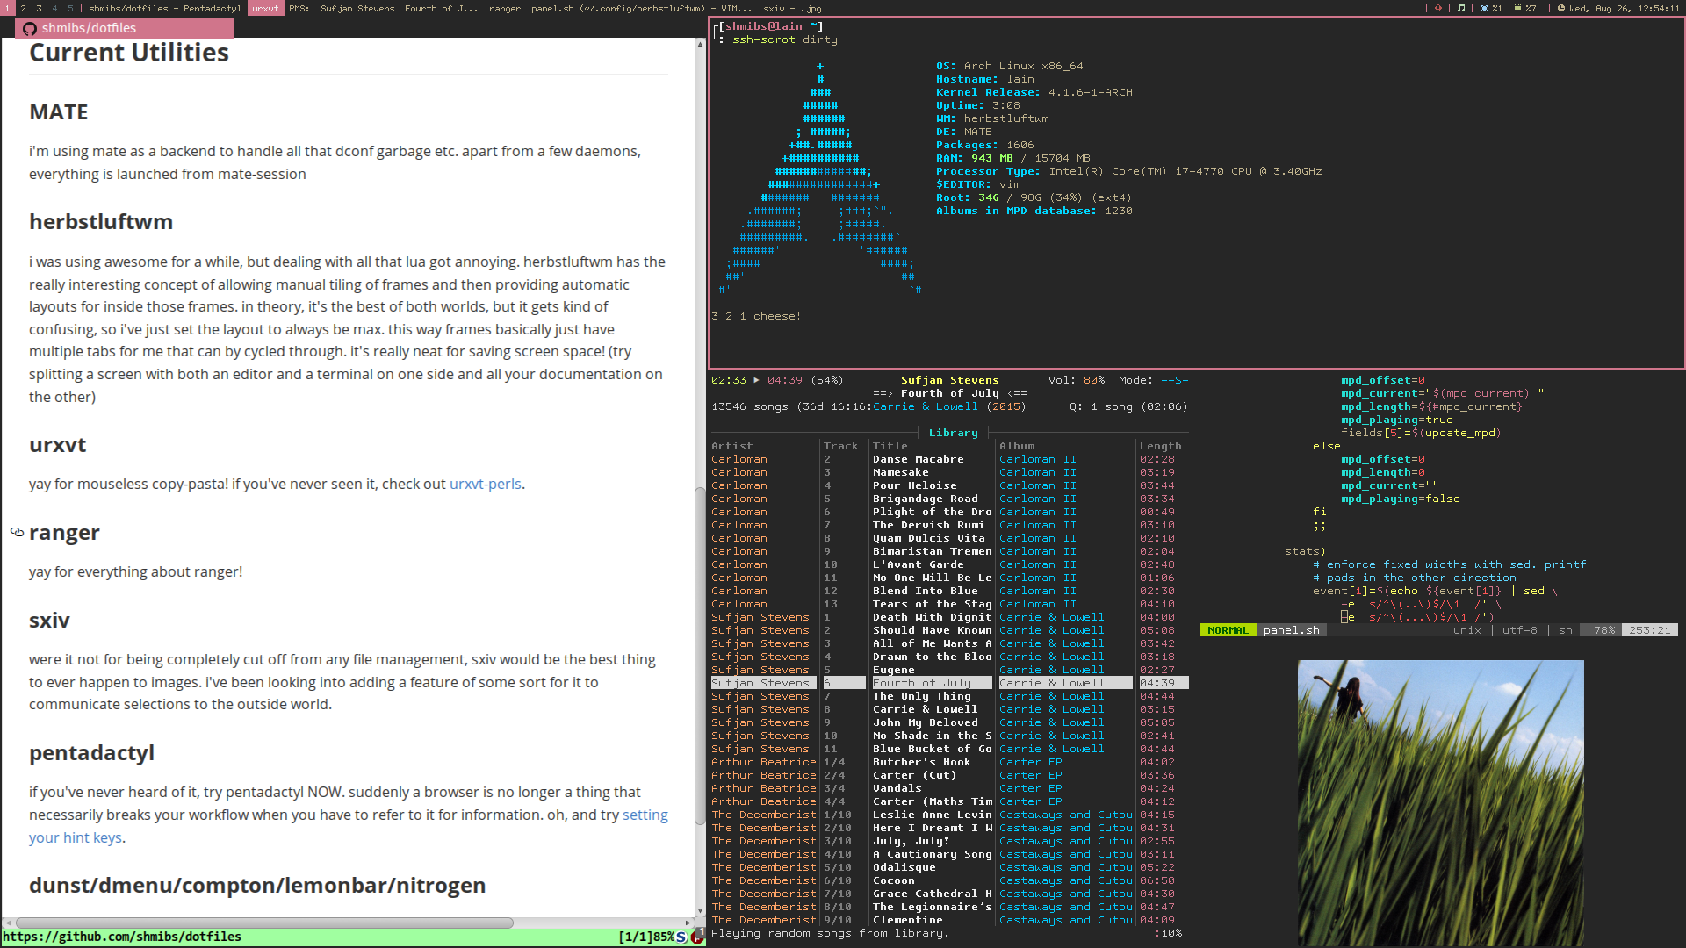Image resolution: width=1686 pixels, height=948 pixels.
Task: Click the memory usage icon in panel
Action: (1517, 8)
